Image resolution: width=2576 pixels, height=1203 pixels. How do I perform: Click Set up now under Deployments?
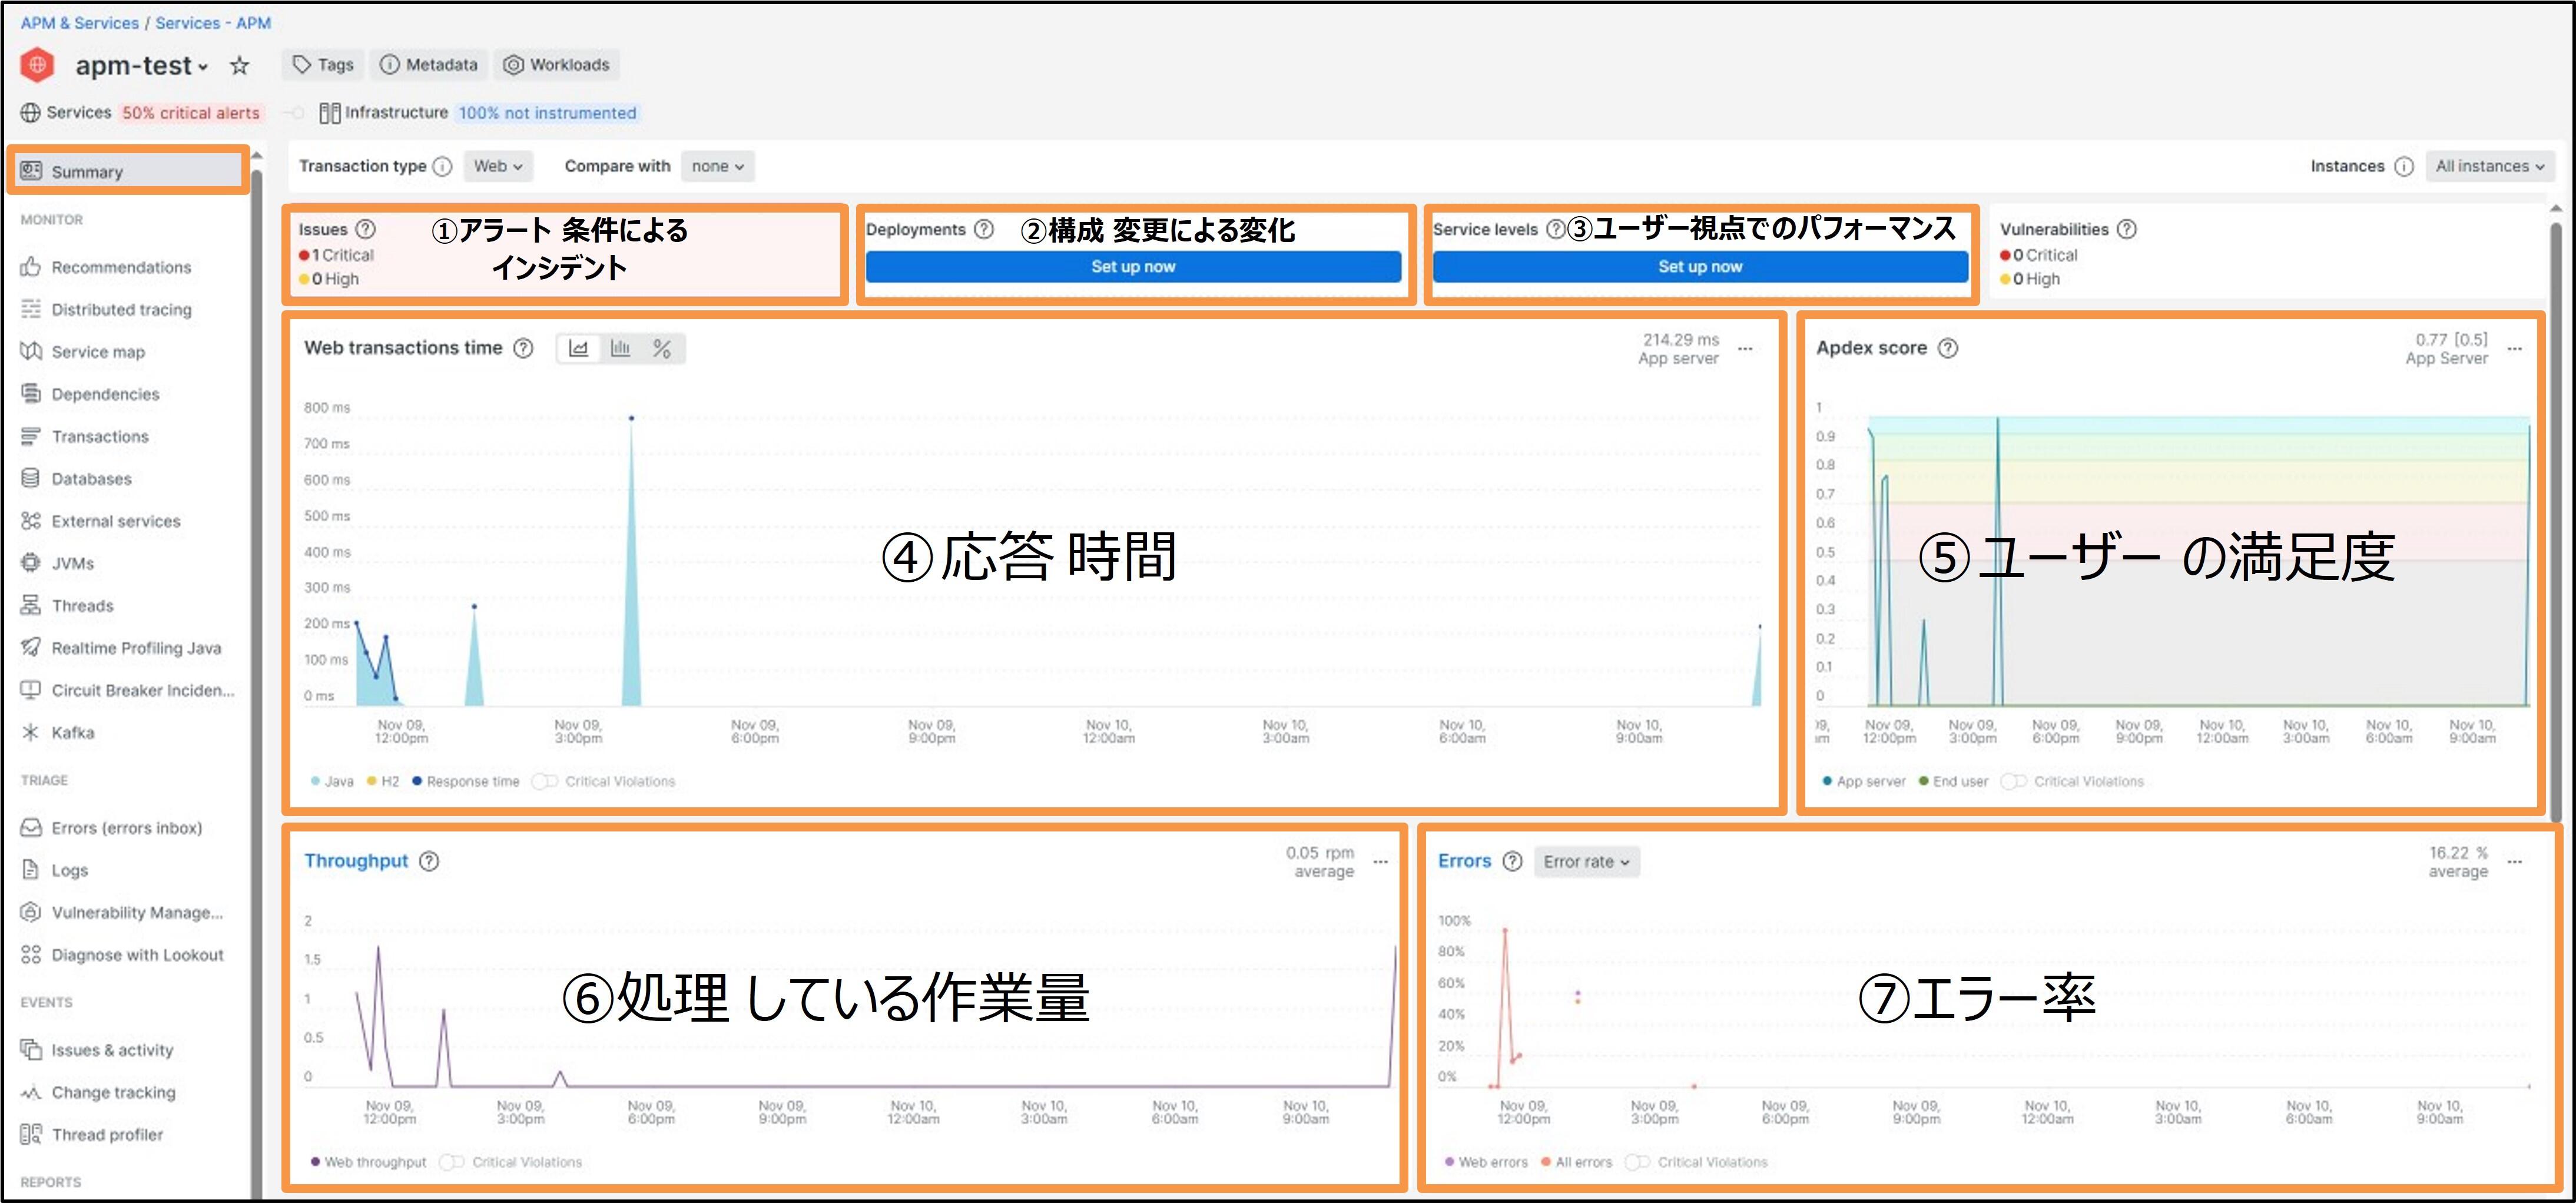[1133, 266]
